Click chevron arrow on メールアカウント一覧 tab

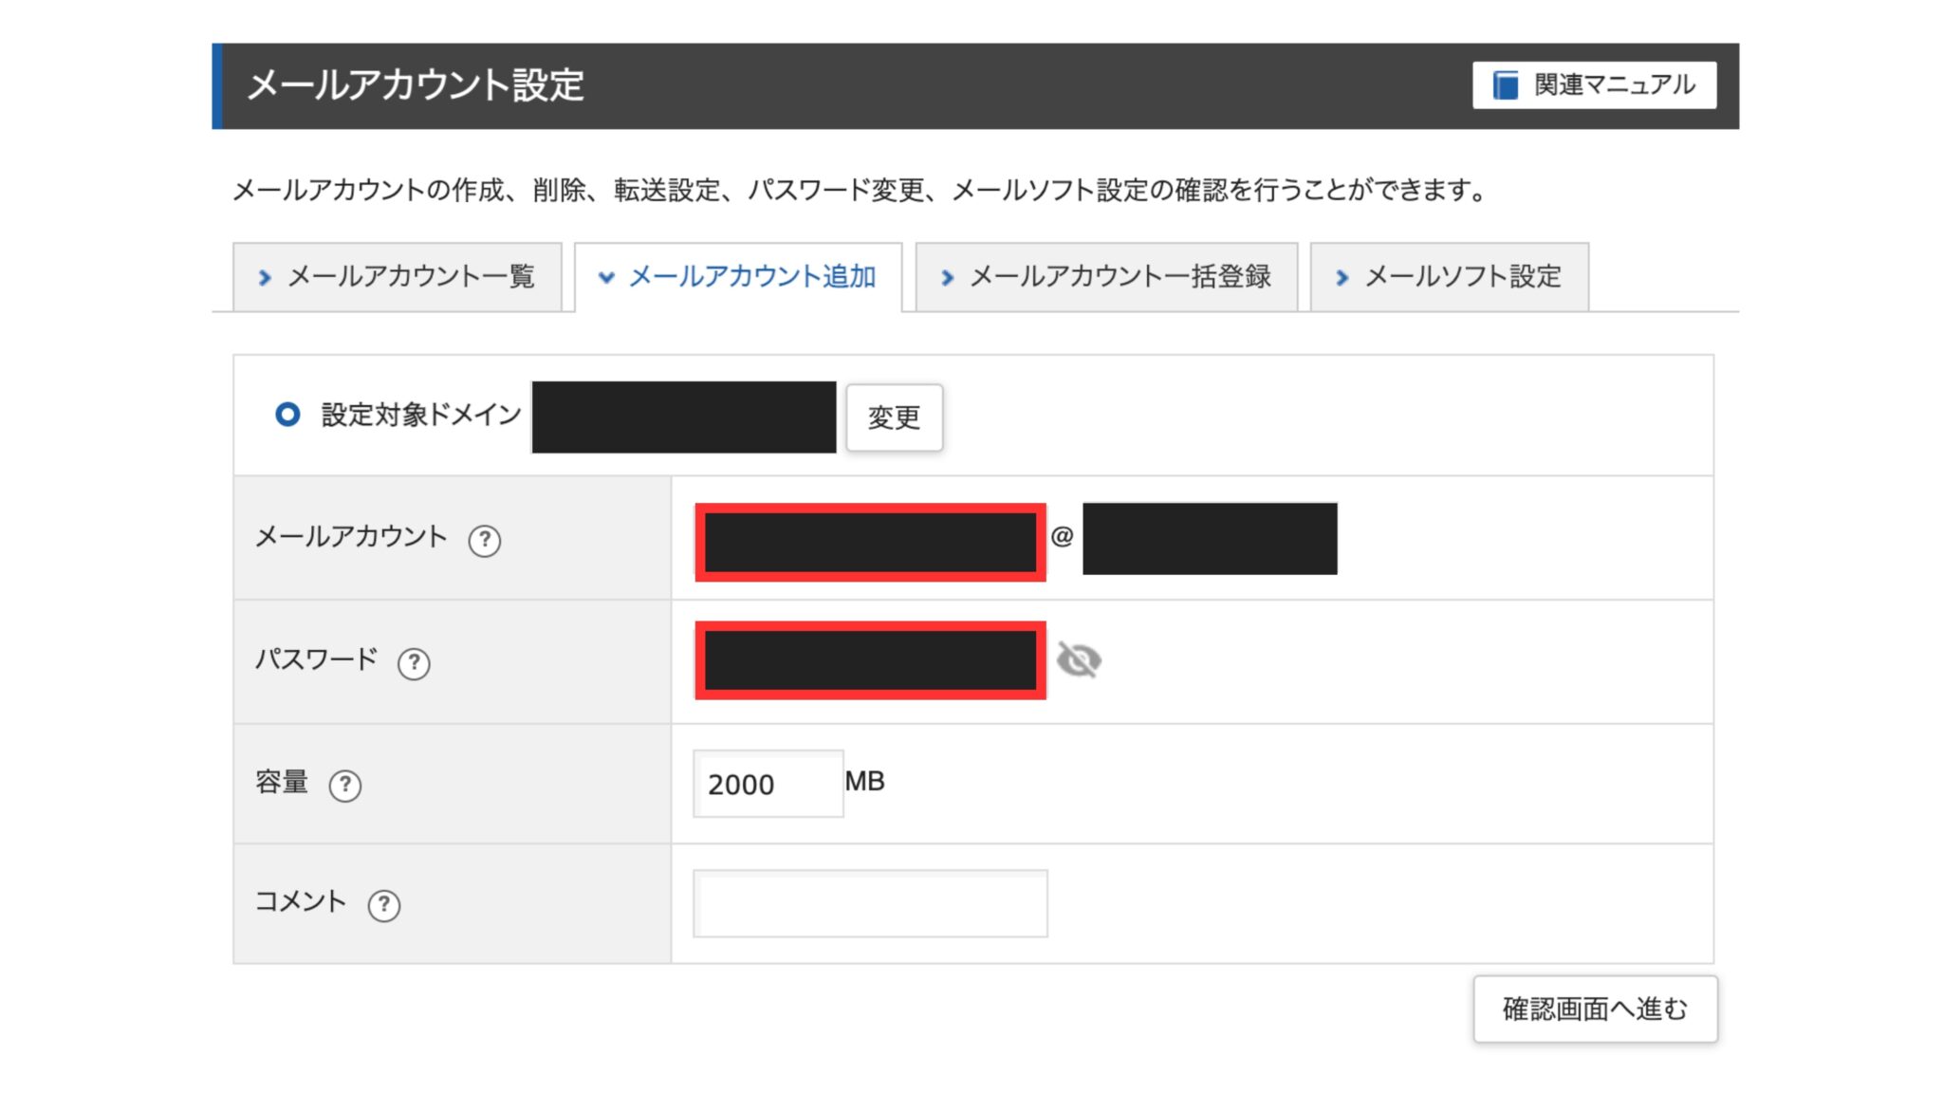(x=265, y=277)
